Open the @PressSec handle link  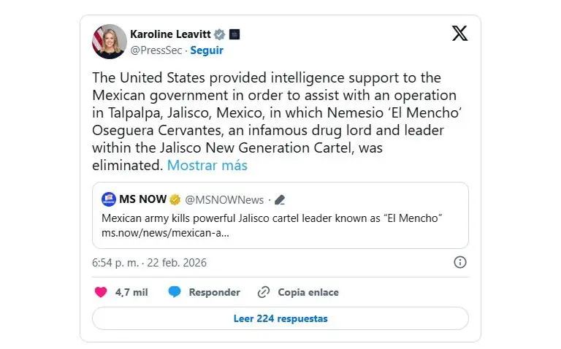[156, 50]
